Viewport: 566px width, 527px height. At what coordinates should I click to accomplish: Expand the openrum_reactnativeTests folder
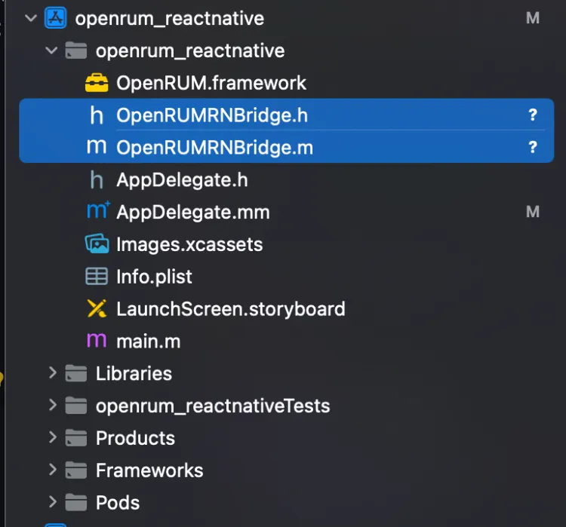(52, 406)
